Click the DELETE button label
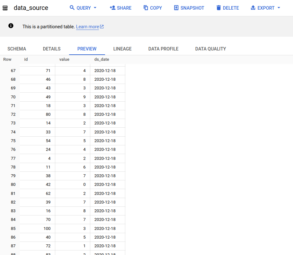The width and height of the screenshot is (293, 255). point(231,8)
